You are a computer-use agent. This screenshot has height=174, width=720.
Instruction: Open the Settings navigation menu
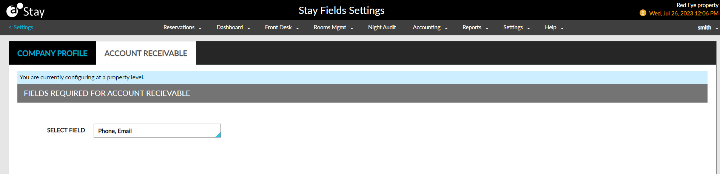pyautogui.click(x=513, y=27)
